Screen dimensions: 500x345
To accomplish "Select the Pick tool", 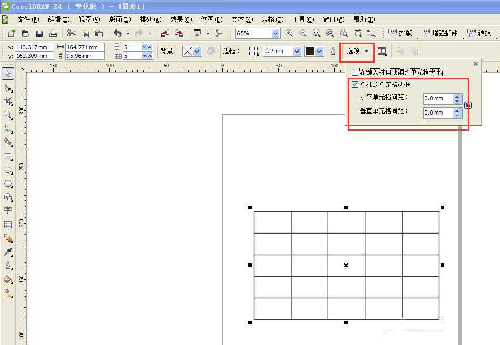I will coord(8,74).
